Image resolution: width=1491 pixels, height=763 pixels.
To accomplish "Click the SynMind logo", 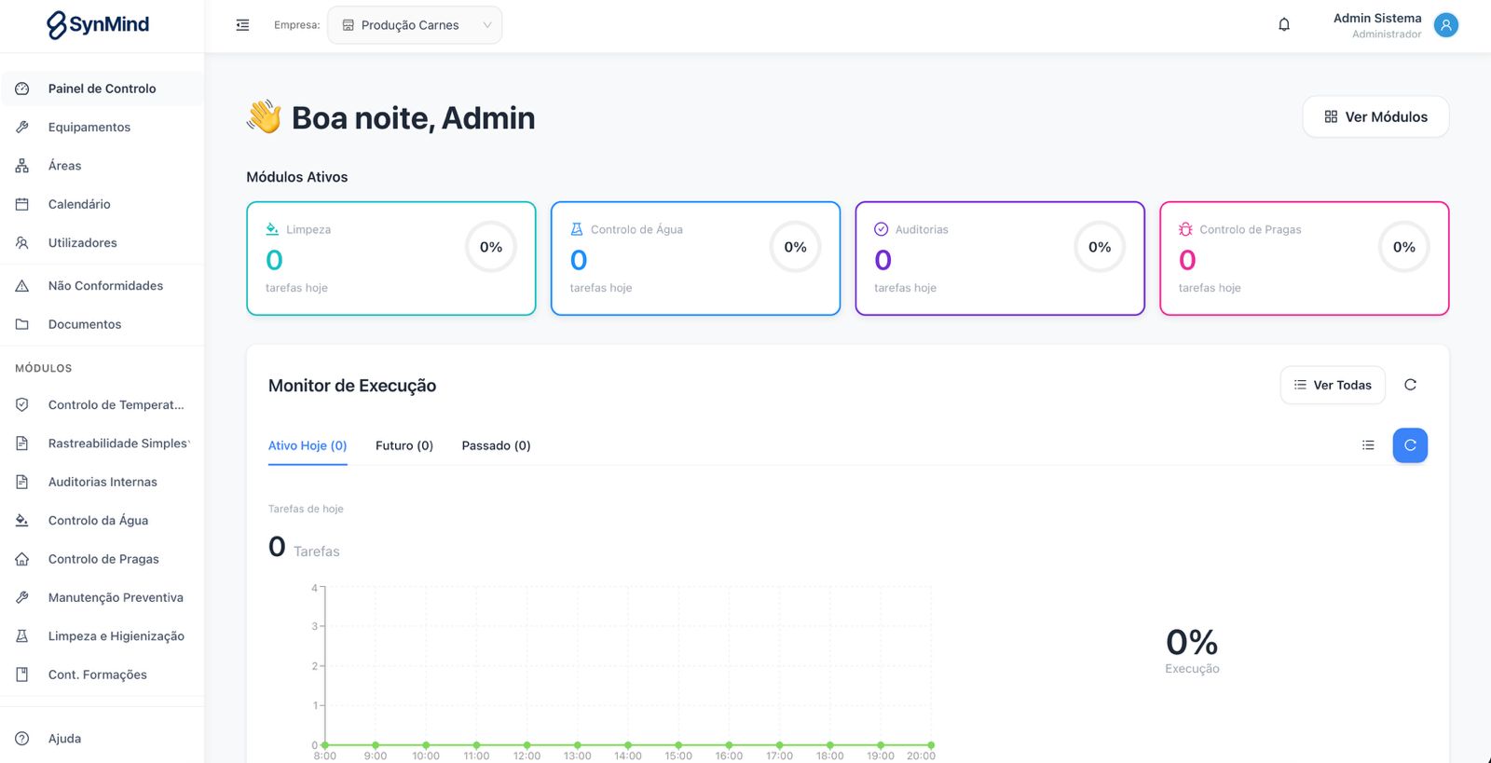I will coord(98,25).
